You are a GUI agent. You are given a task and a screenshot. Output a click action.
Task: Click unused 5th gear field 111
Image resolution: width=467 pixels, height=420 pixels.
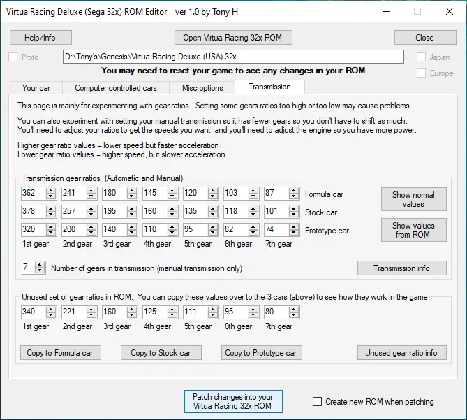coord(195,312)
